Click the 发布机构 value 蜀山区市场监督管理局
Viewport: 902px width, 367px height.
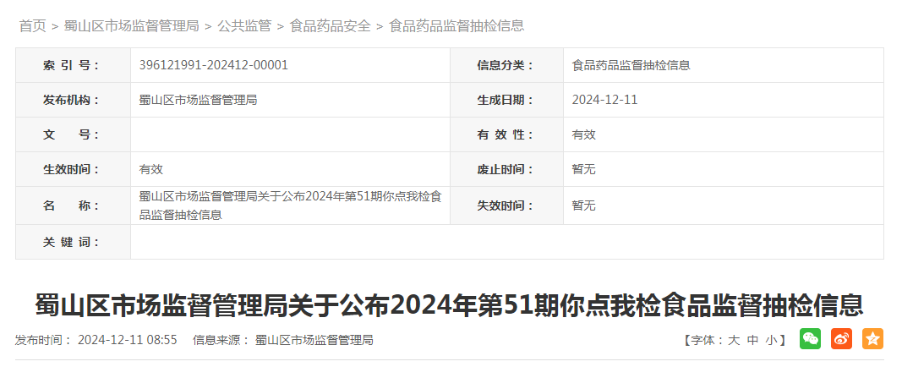click(198, 100)
